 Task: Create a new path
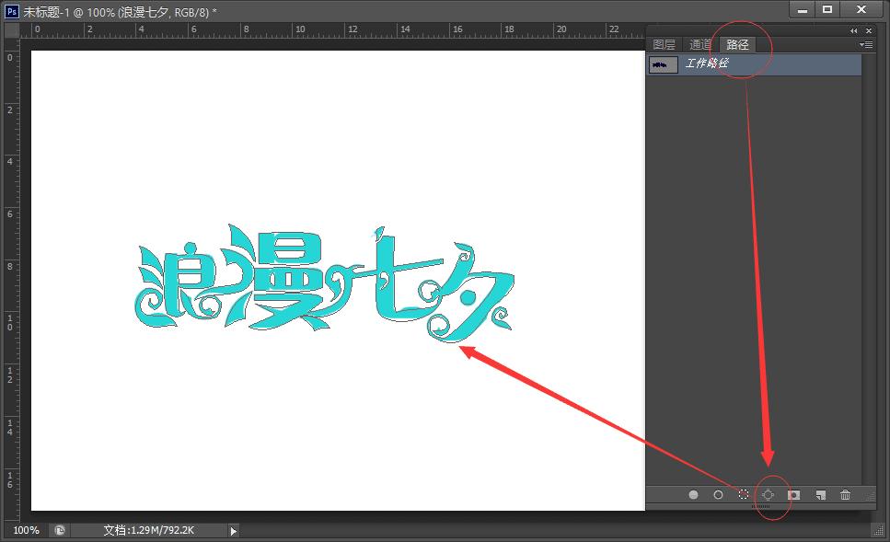click(x=819, y=494)
